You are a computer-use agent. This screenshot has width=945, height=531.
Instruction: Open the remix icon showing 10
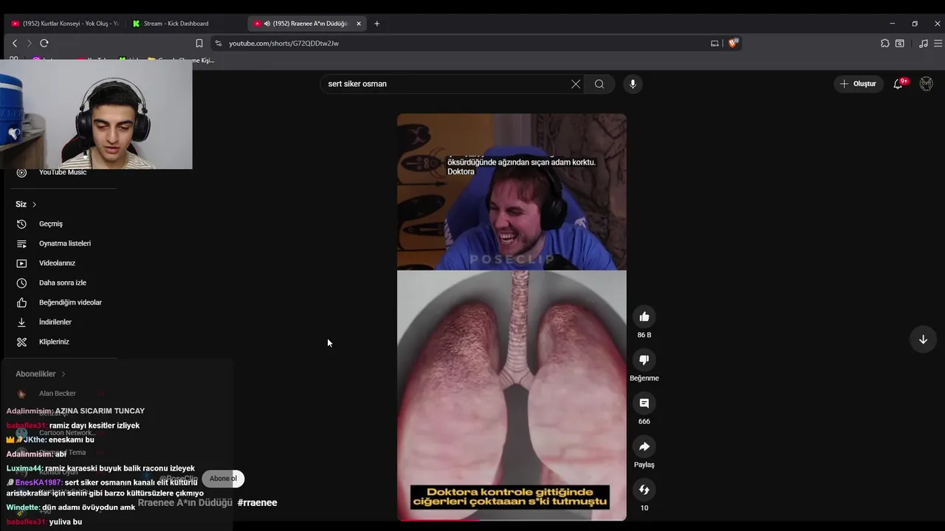click(645, 490)
